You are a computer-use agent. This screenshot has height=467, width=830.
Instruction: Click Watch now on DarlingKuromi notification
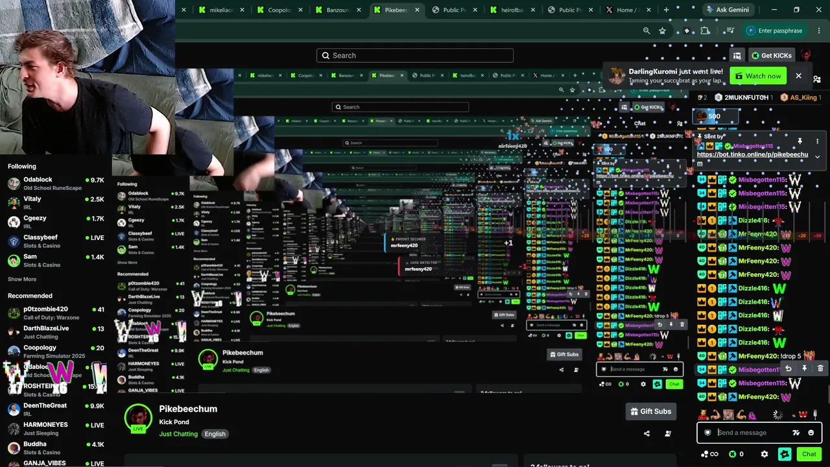pyautogui.click(x=758, y=76)
